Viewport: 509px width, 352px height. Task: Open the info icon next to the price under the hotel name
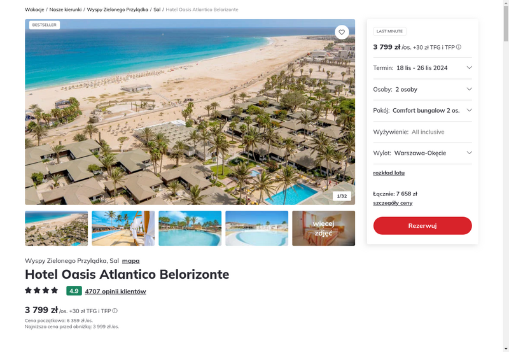(115, 311)
